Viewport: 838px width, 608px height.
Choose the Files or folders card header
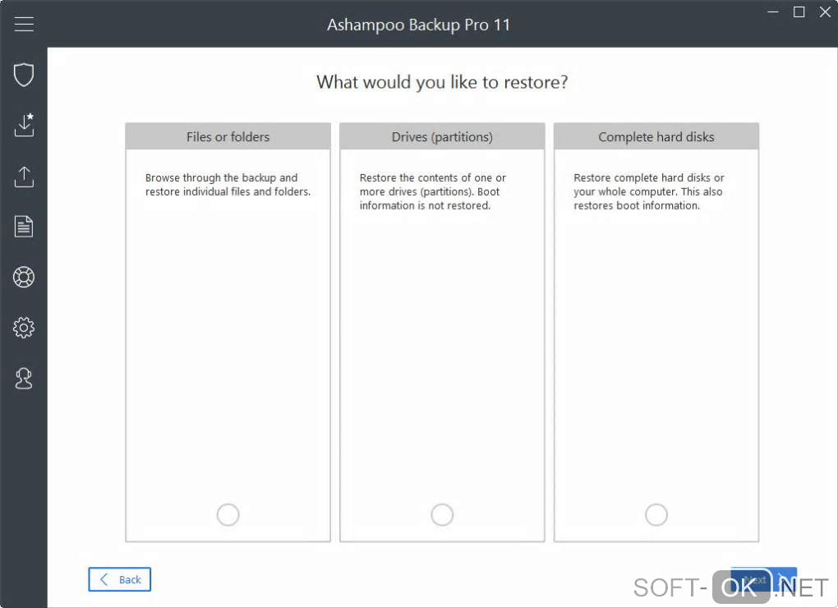(x=228, y=136)
